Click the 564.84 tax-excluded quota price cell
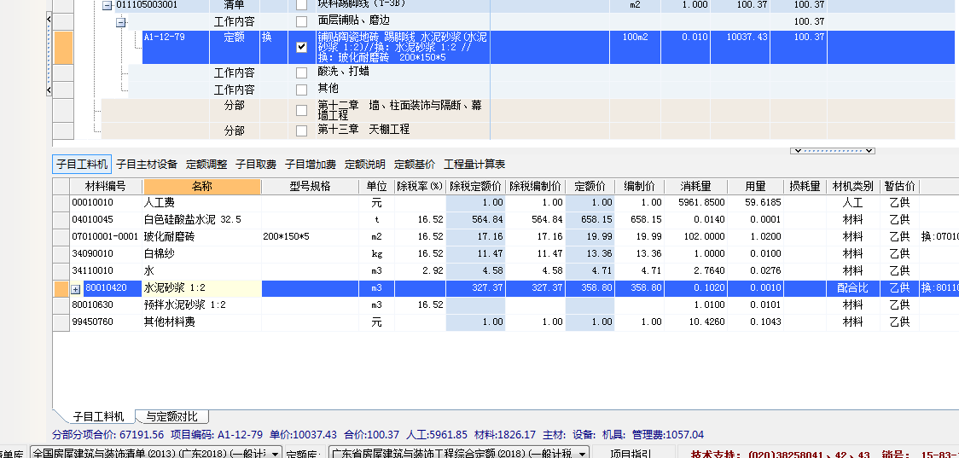 point(476,219)
